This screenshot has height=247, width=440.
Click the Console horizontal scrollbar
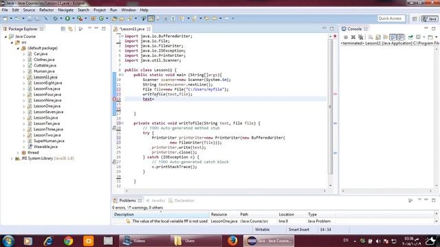point(386,191)
